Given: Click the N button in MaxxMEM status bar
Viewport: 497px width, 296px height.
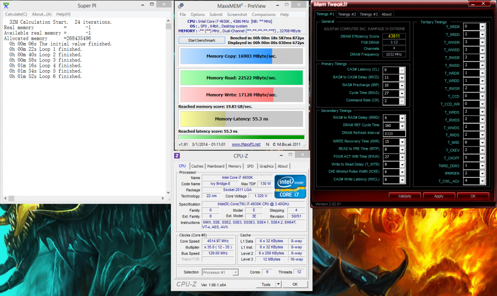Looking at the screenshot, I should [268, 144].
